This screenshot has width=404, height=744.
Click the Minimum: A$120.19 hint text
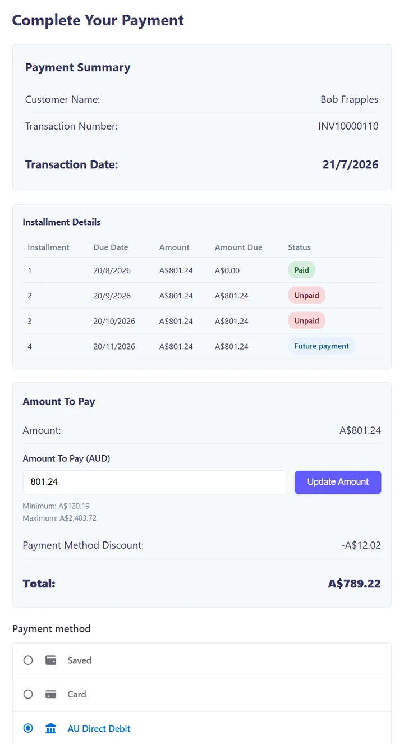[x=56, y=506]
